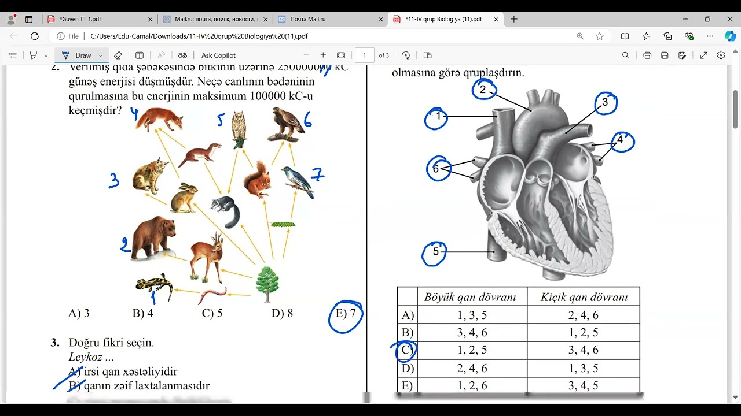
Task: Open Split screen view
Action: coord(625,36)
